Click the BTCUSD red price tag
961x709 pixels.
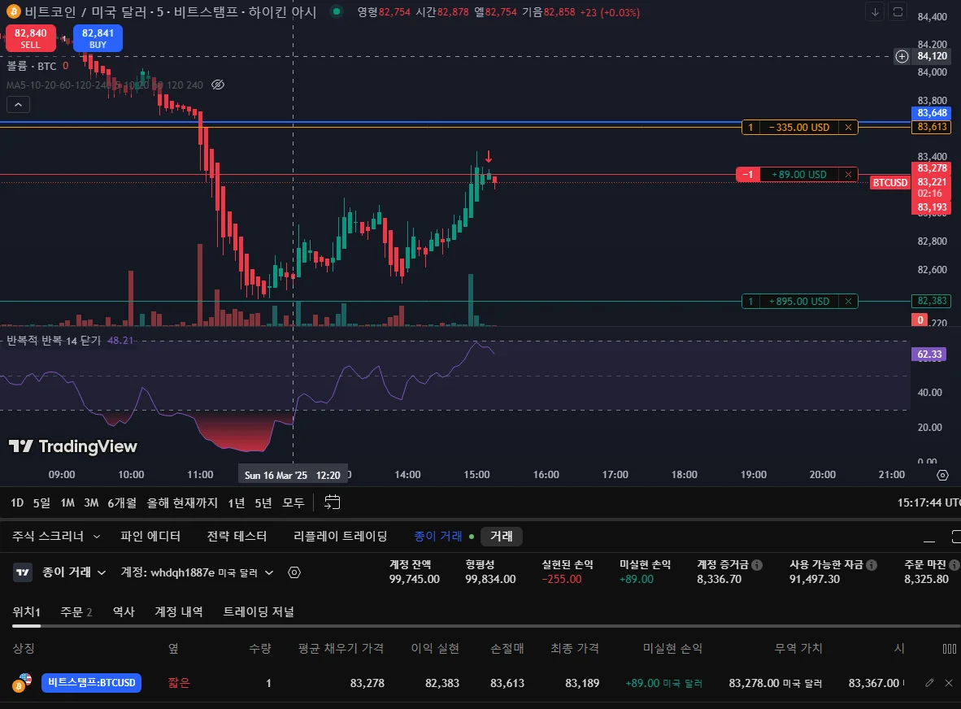(890, 183)
